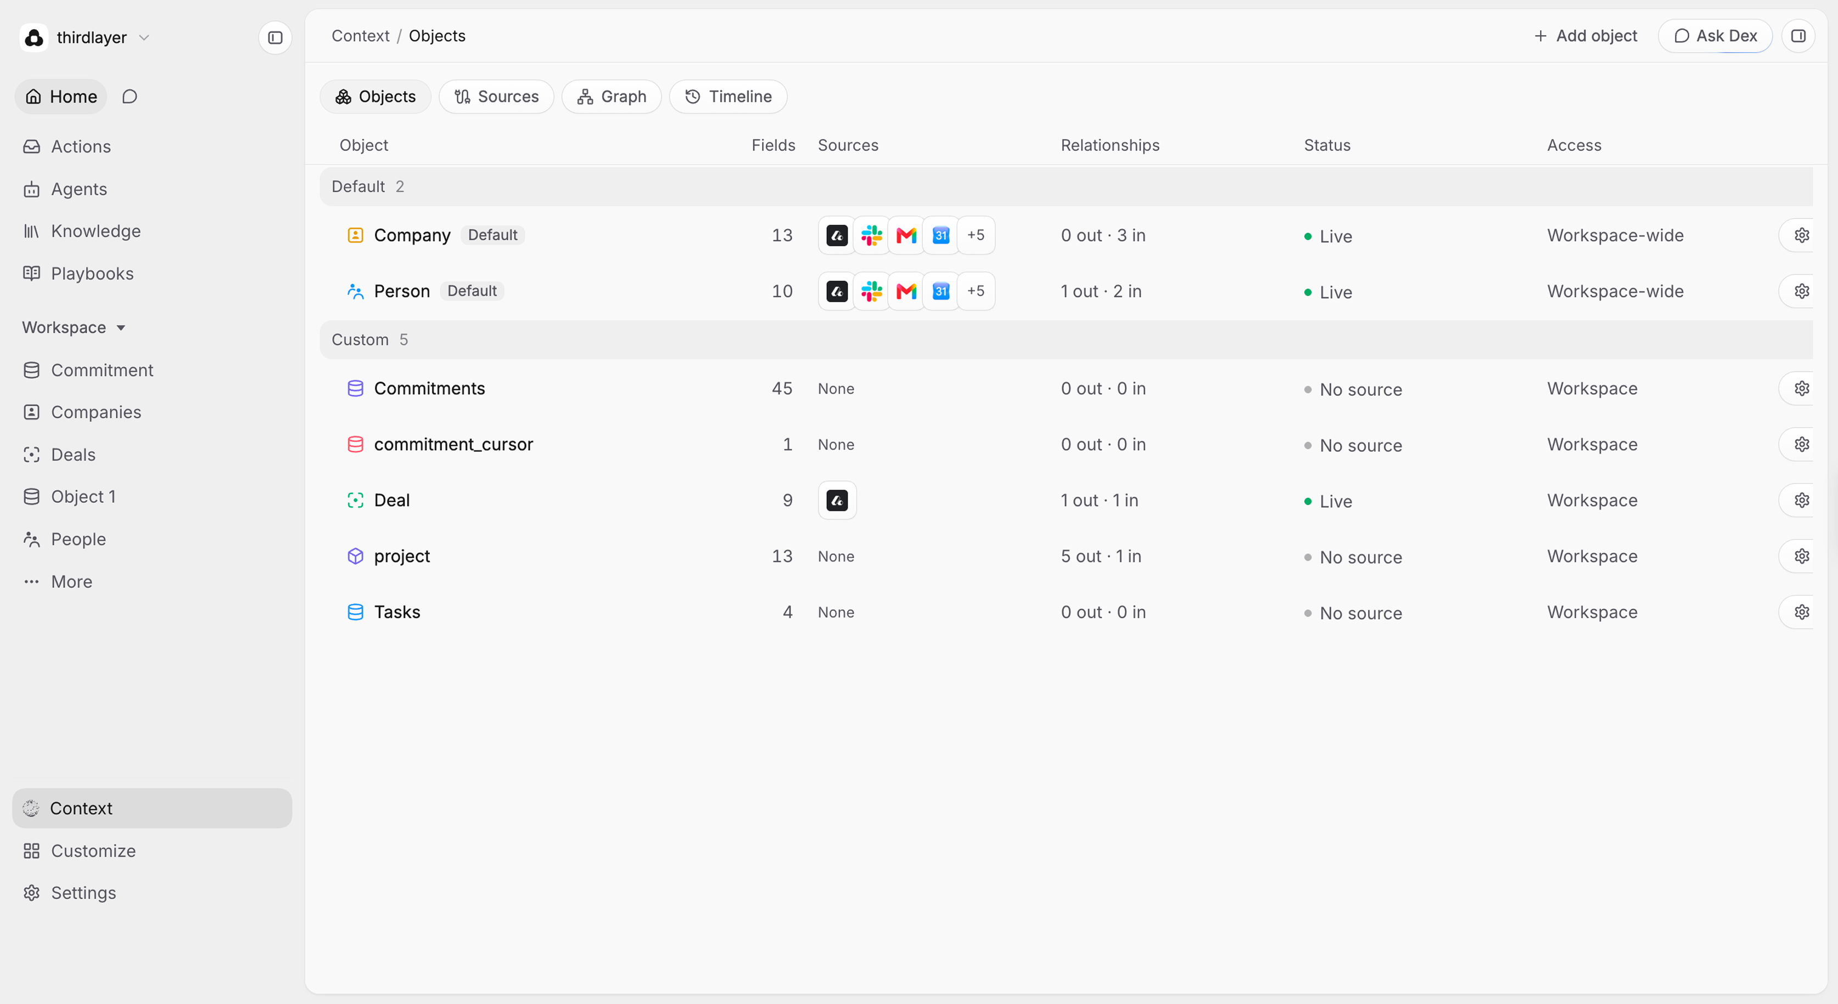Click the Add object button
The image size is (1838, 1004).
[x=1585, y=36]
